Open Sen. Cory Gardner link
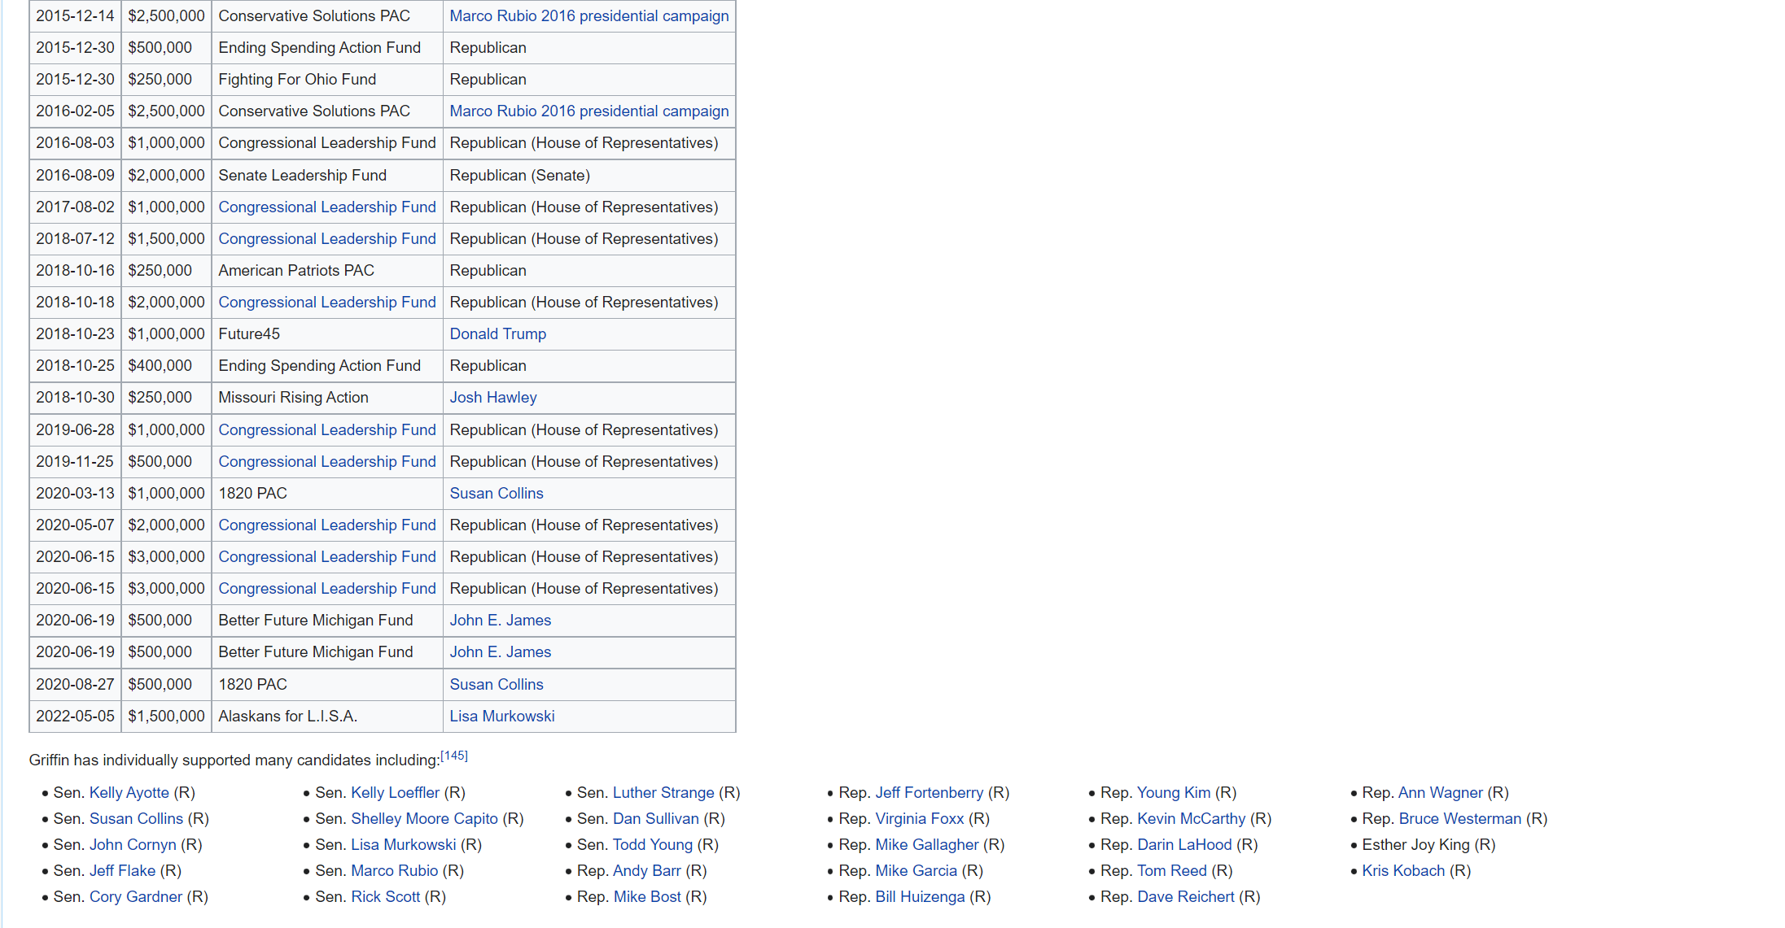This screenshot has width=1785, height=928. pyautogui.click(x=136, y=896)
